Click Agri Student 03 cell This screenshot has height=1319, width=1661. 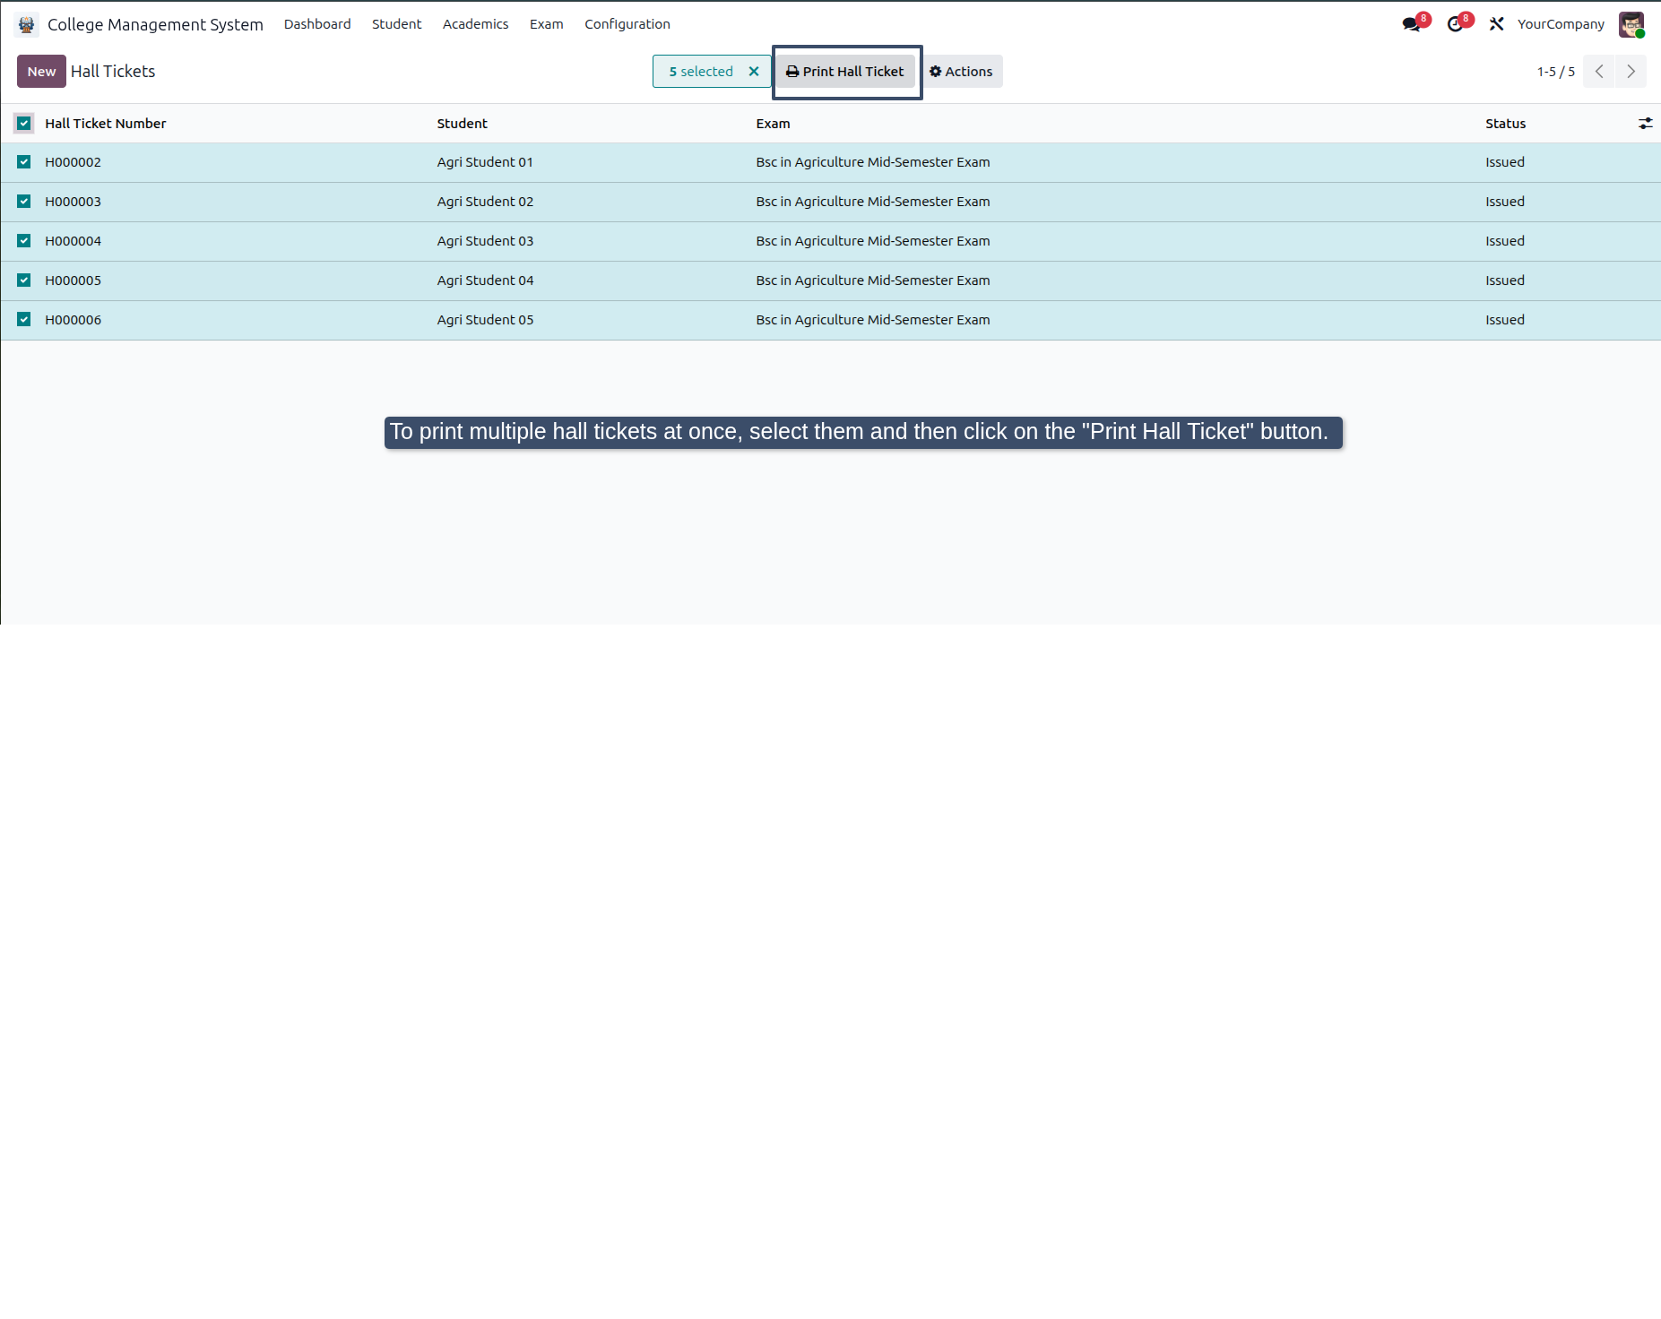click(485, 241)
